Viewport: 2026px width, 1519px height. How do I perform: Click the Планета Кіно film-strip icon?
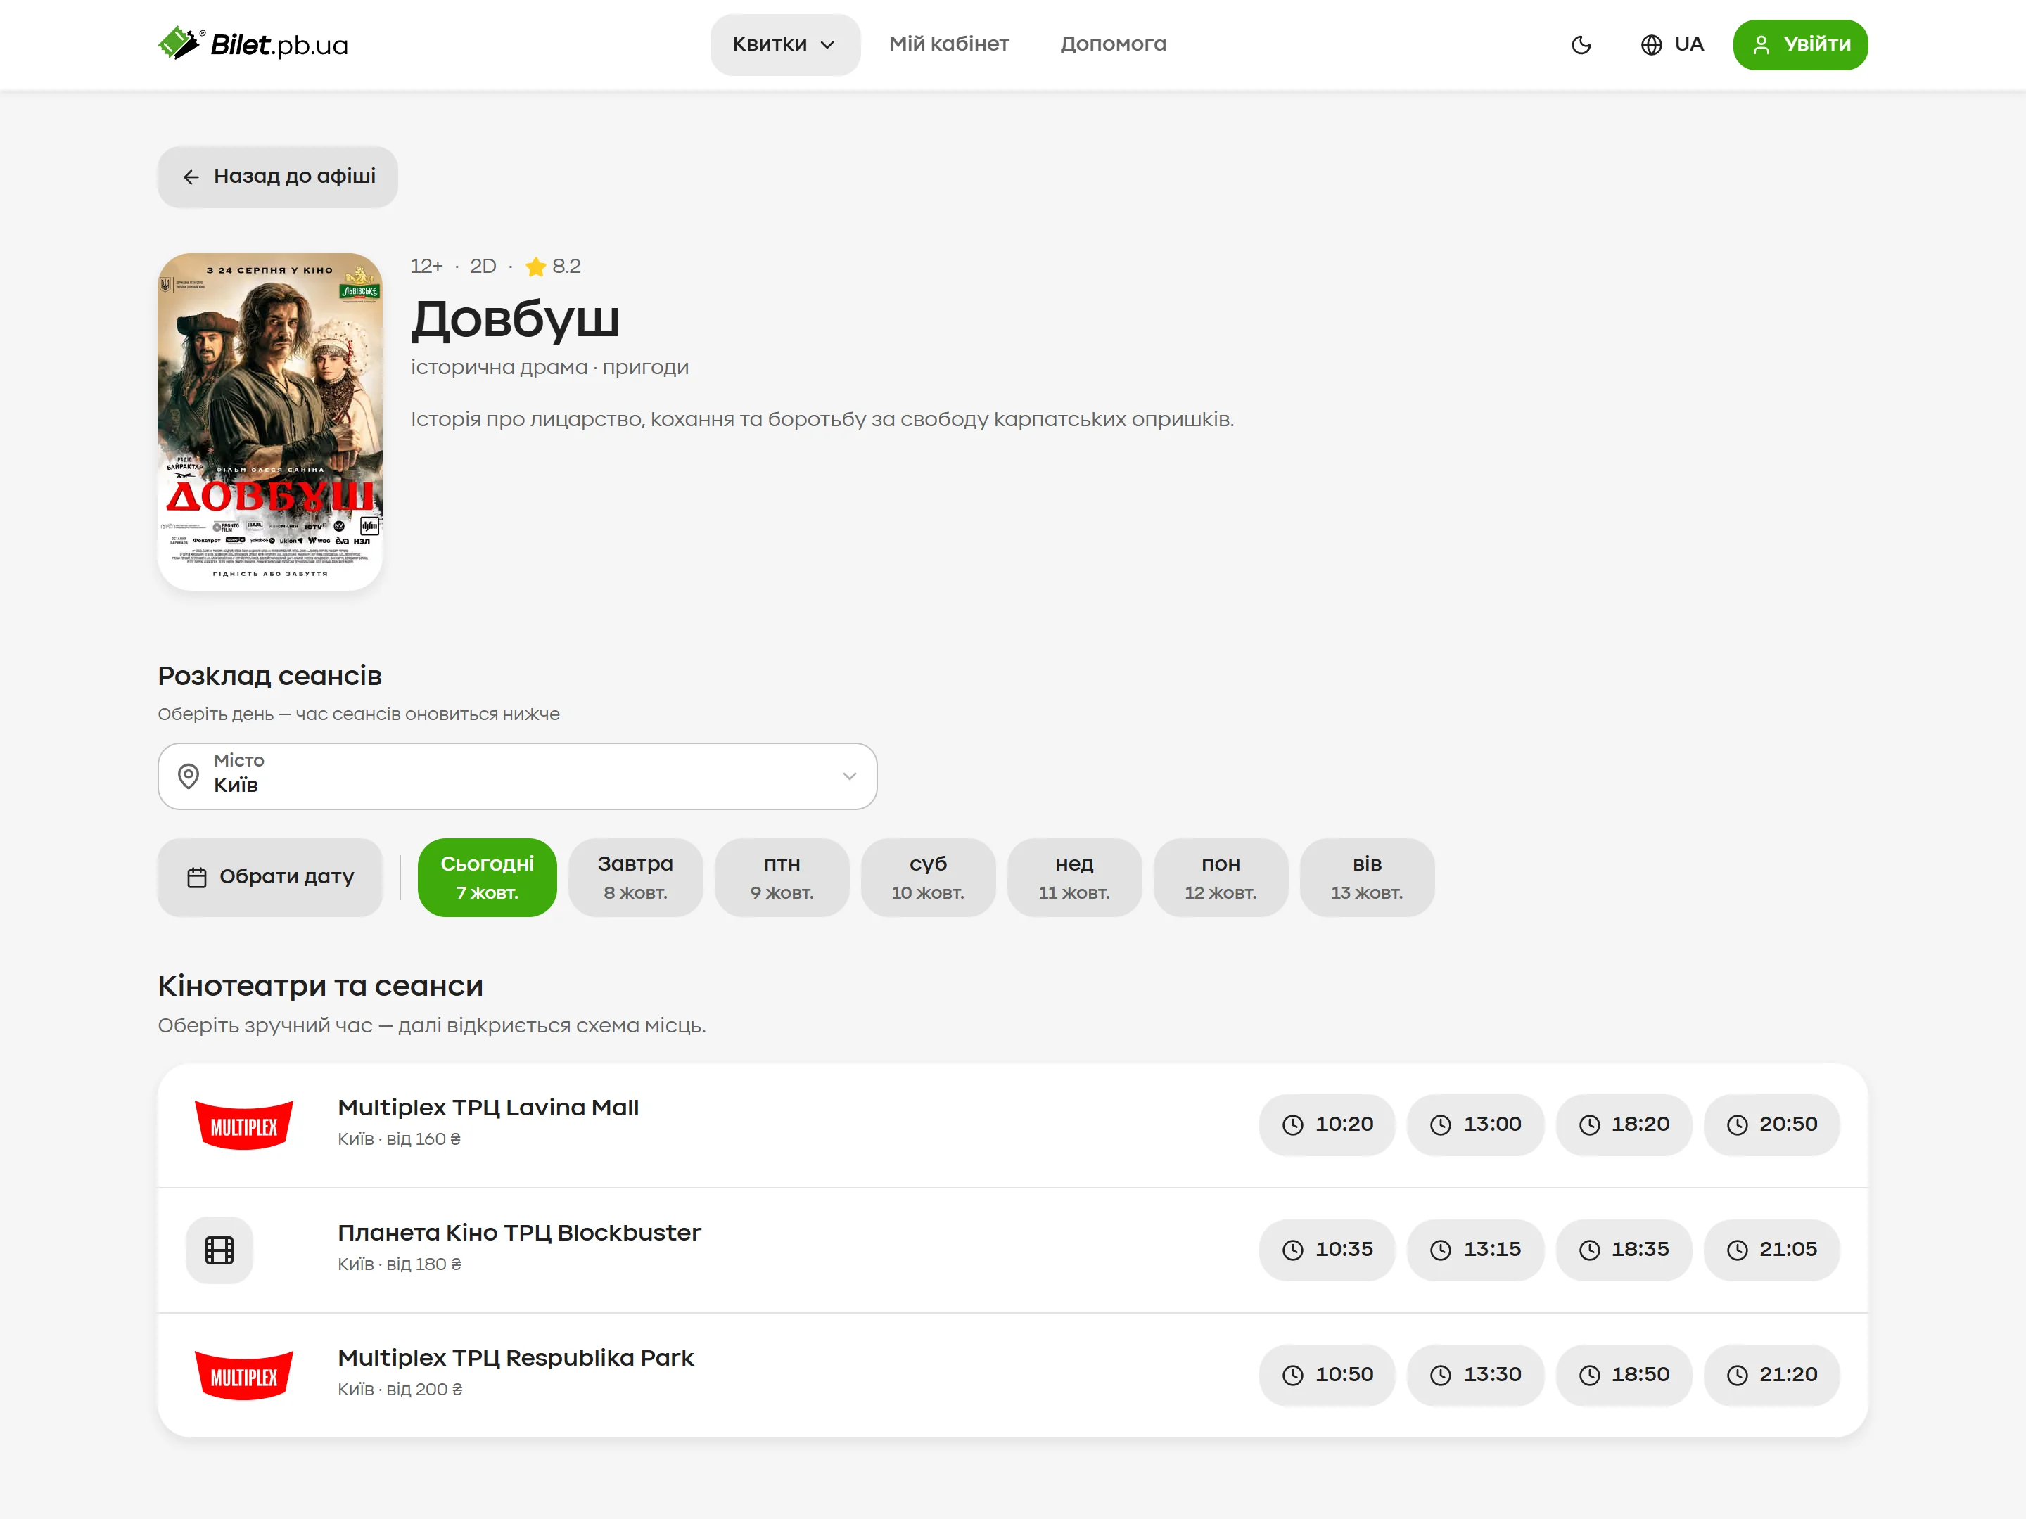tap(219, 1251)
